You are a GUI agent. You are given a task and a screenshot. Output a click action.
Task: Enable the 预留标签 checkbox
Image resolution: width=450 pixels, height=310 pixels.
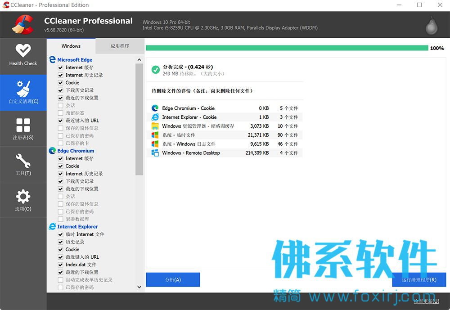(61, 113)
